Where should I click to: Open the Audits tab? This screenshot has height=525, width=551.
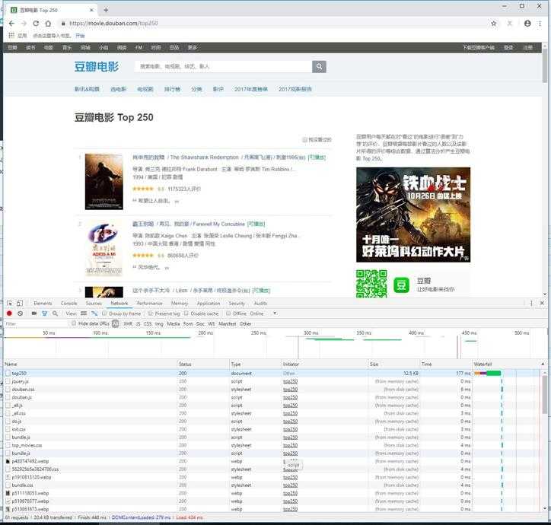(x=260, y=303)
